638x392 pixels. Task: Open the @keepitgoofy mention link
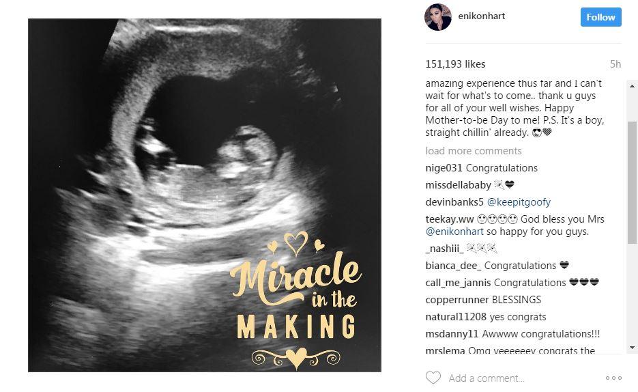click(x=519, y=202)
